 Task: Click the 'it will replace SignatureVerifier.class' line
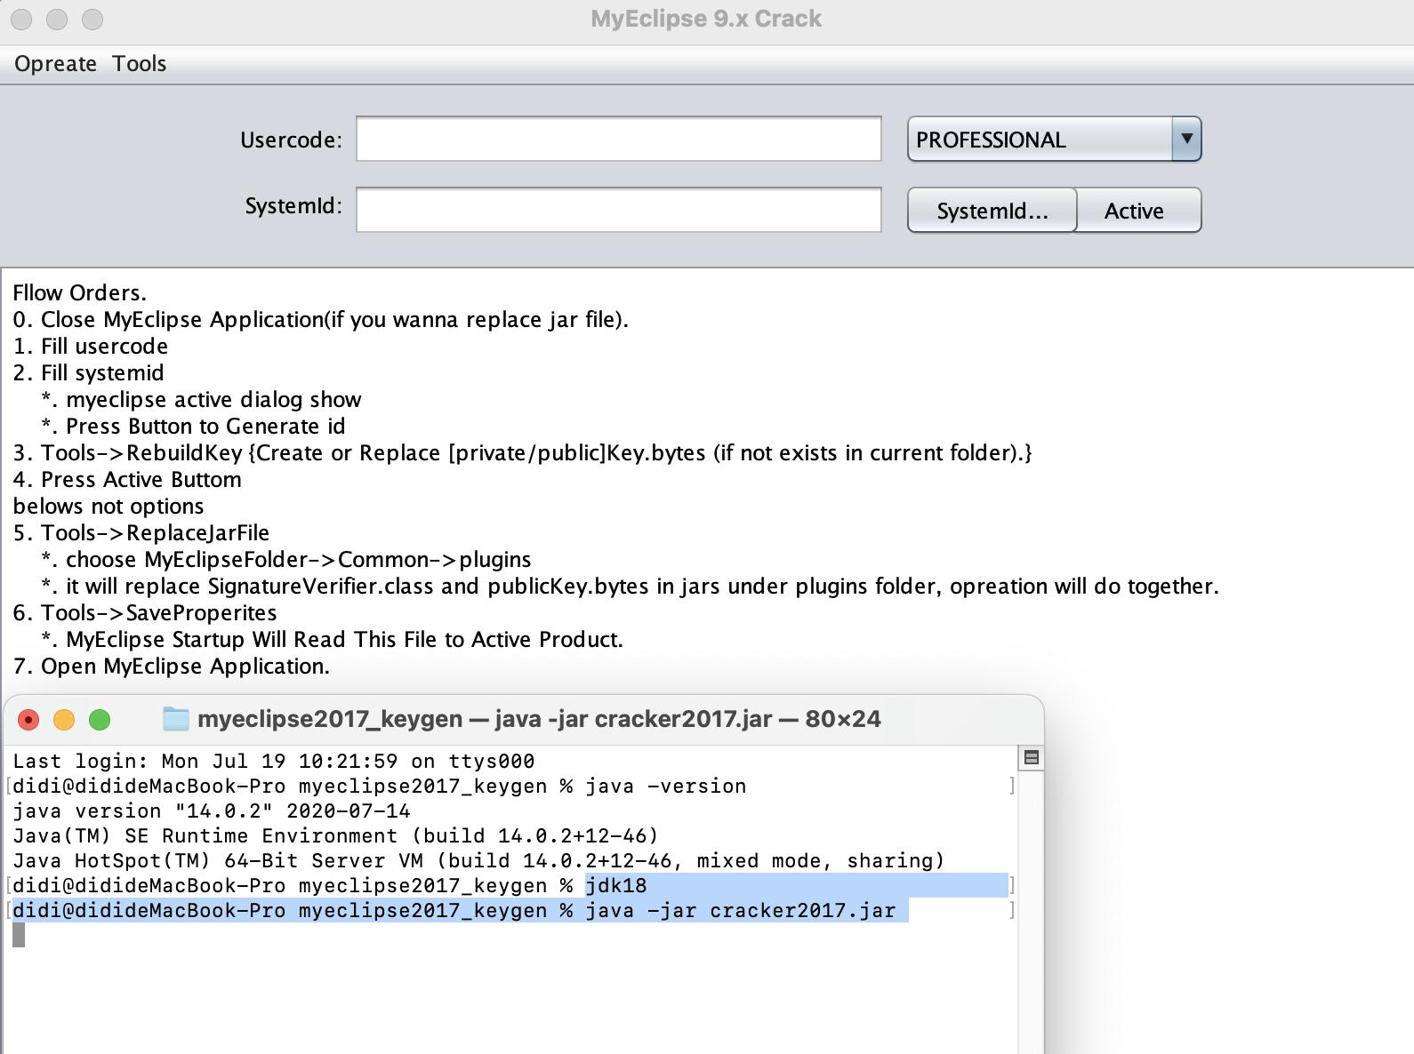tap(630, 586)
